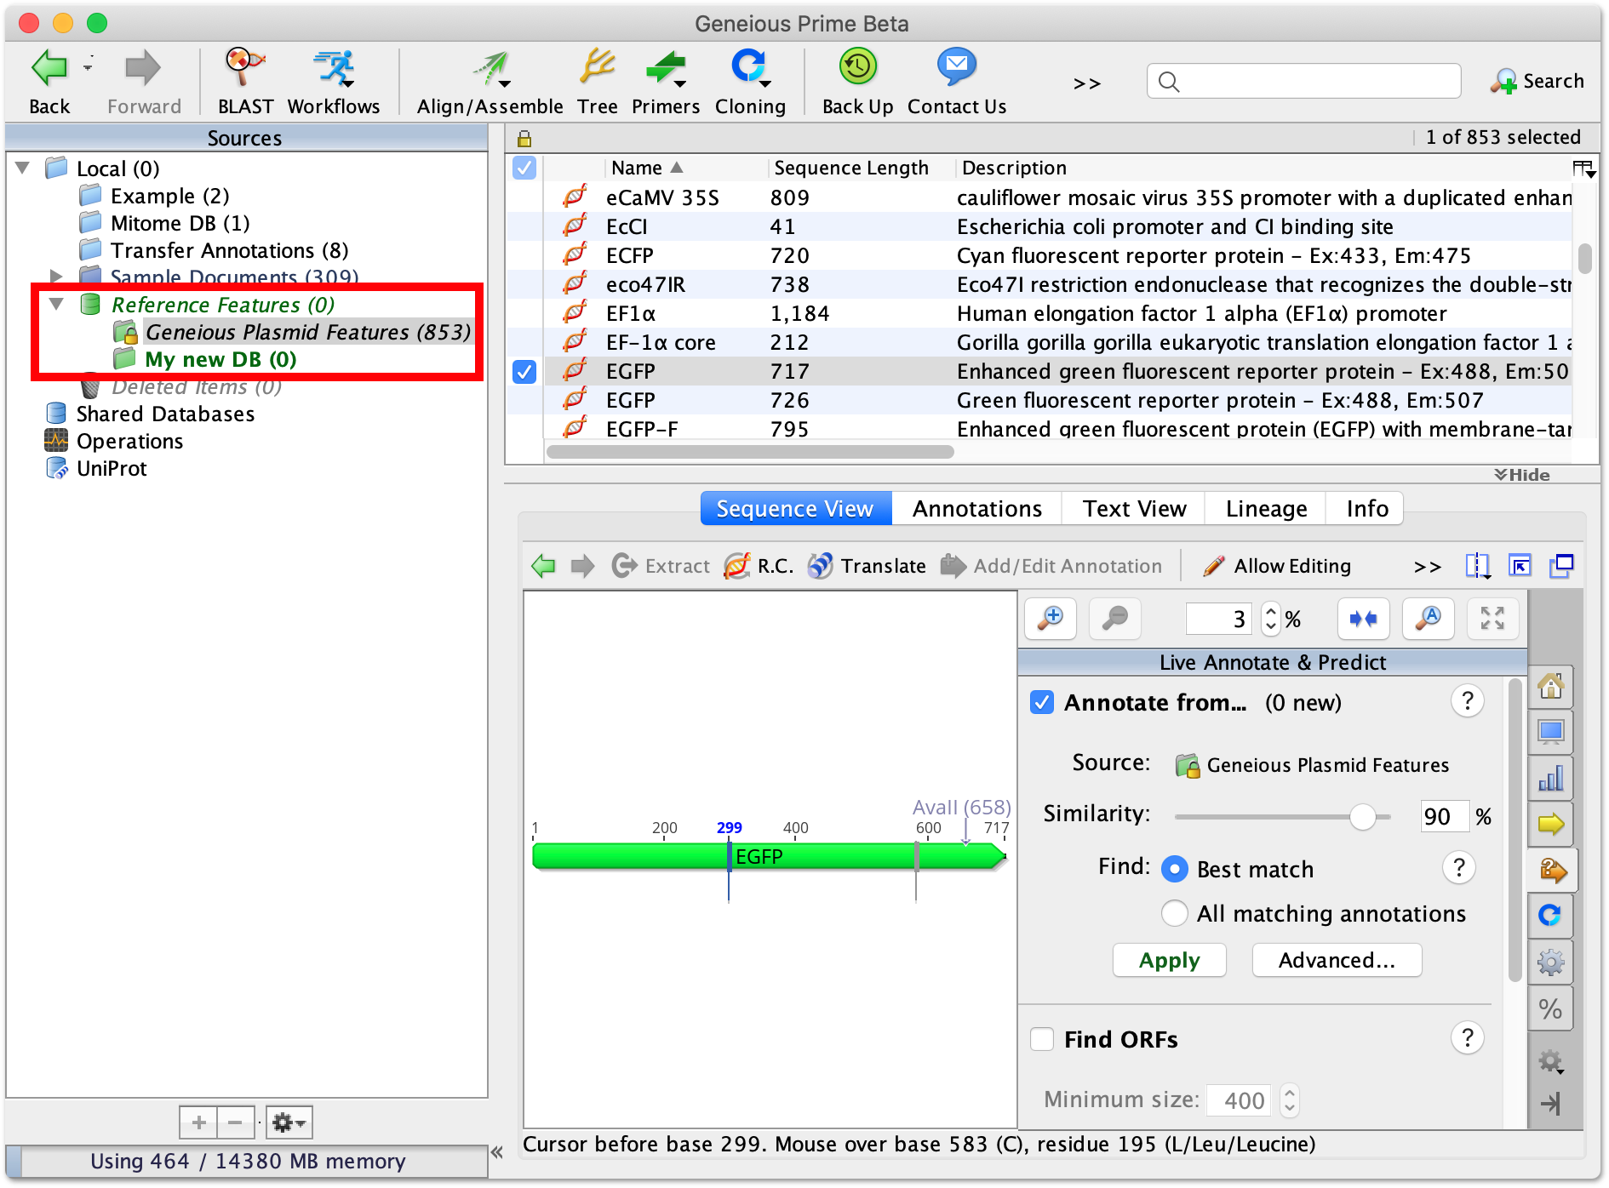Collapse the Local folder tree

[24, 168]
